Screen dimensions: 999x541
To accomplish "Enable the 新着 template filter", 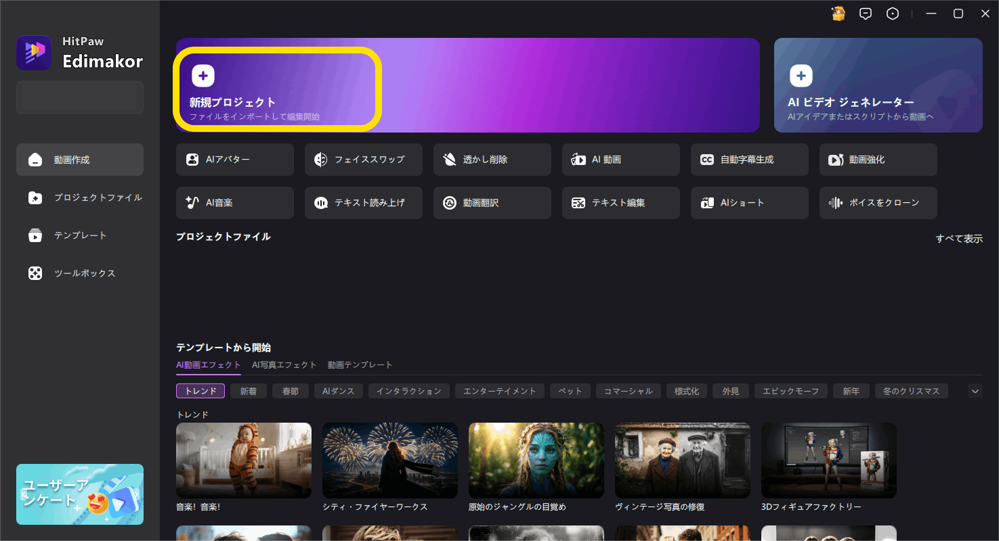I will click(248, 390).
